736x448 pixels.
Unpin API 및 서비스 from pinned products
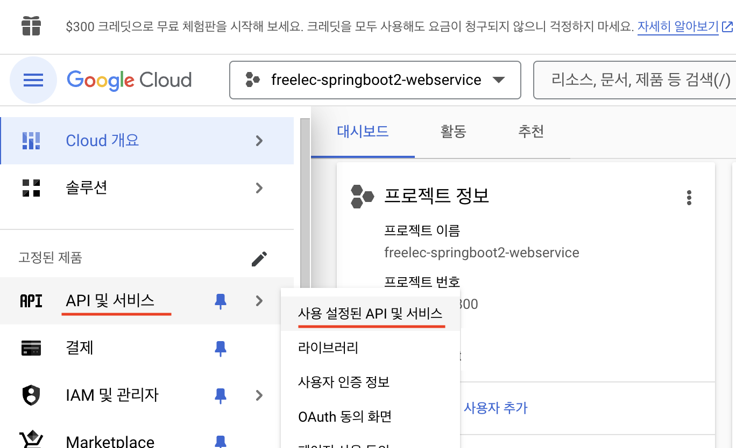[x=221, y=301]
